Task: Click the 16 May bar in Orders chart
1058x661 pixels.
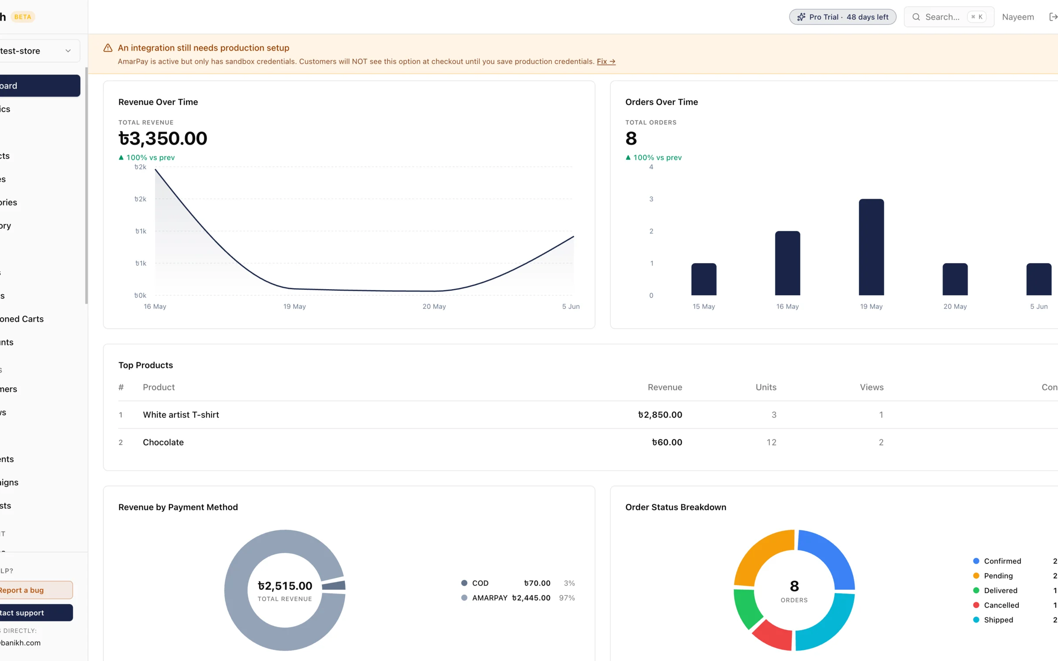Action: tap(787, 263)
